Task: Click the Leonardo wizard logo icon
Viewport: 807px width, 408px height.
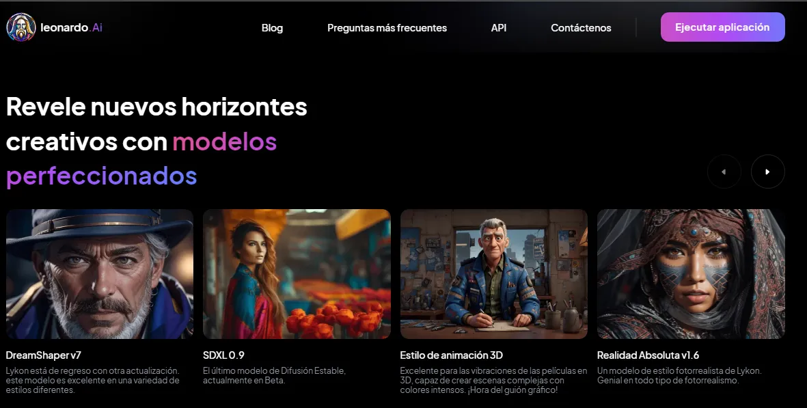Action: click(x=21, y=27)
